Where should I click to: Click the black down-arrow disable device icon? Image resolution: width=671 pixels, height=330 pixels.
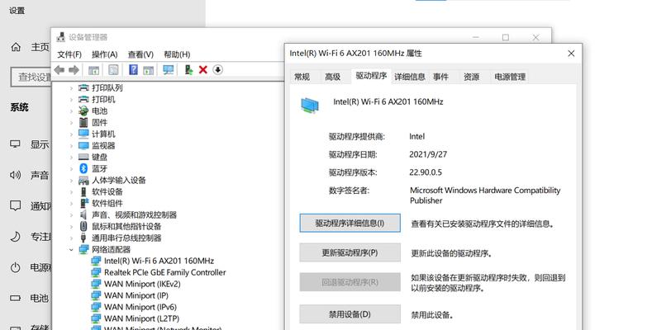[x=218, y=69]
